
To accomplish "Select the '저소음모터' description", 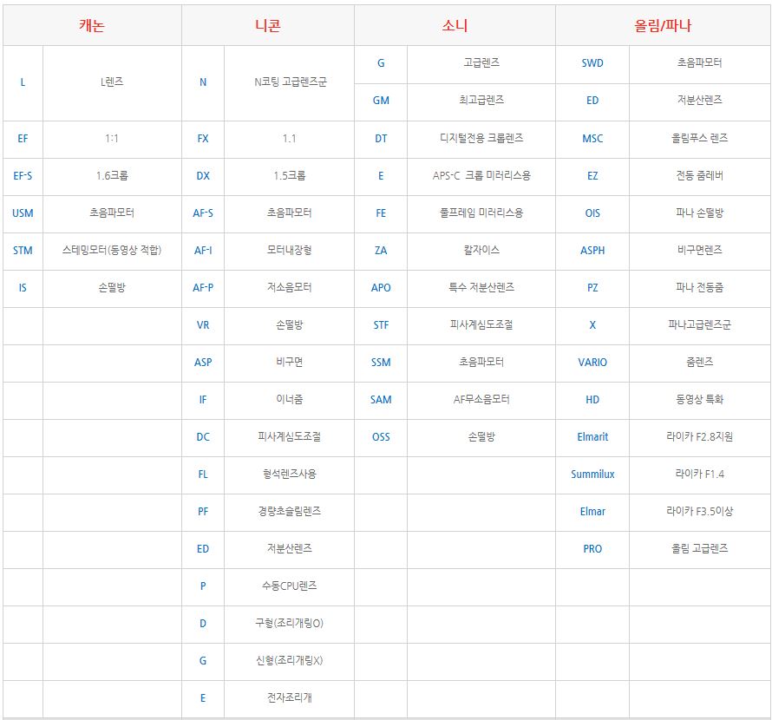I will tap(290, 288).
